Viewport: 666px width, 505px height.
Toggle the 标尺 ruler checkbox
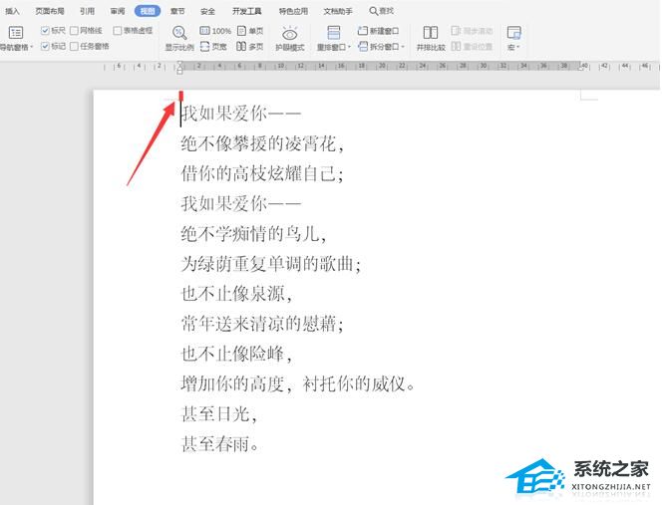(x=45, y=31)
